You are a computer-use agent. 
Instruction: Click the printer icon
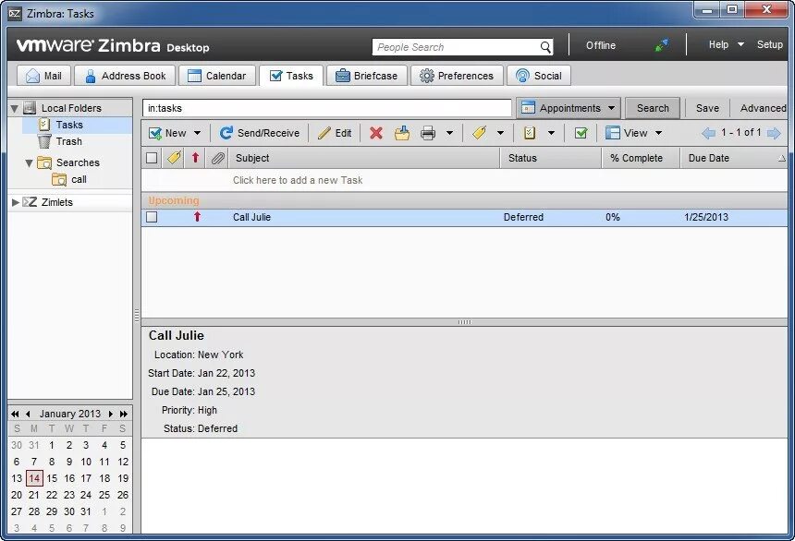tap(428, 133)
